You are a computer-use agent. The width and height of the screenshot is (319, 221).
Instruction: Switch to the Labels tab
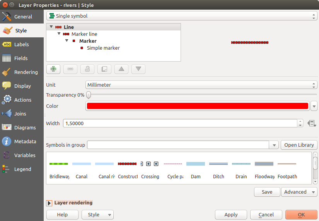pos(22,44)
